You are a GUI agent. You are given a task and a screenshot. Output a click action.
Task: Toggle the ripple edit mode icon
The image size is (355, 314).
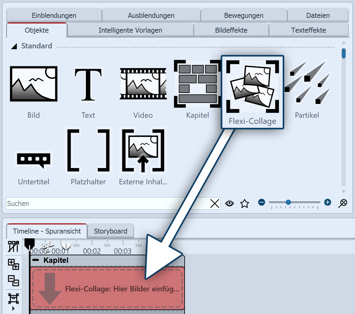pos(13,247)
